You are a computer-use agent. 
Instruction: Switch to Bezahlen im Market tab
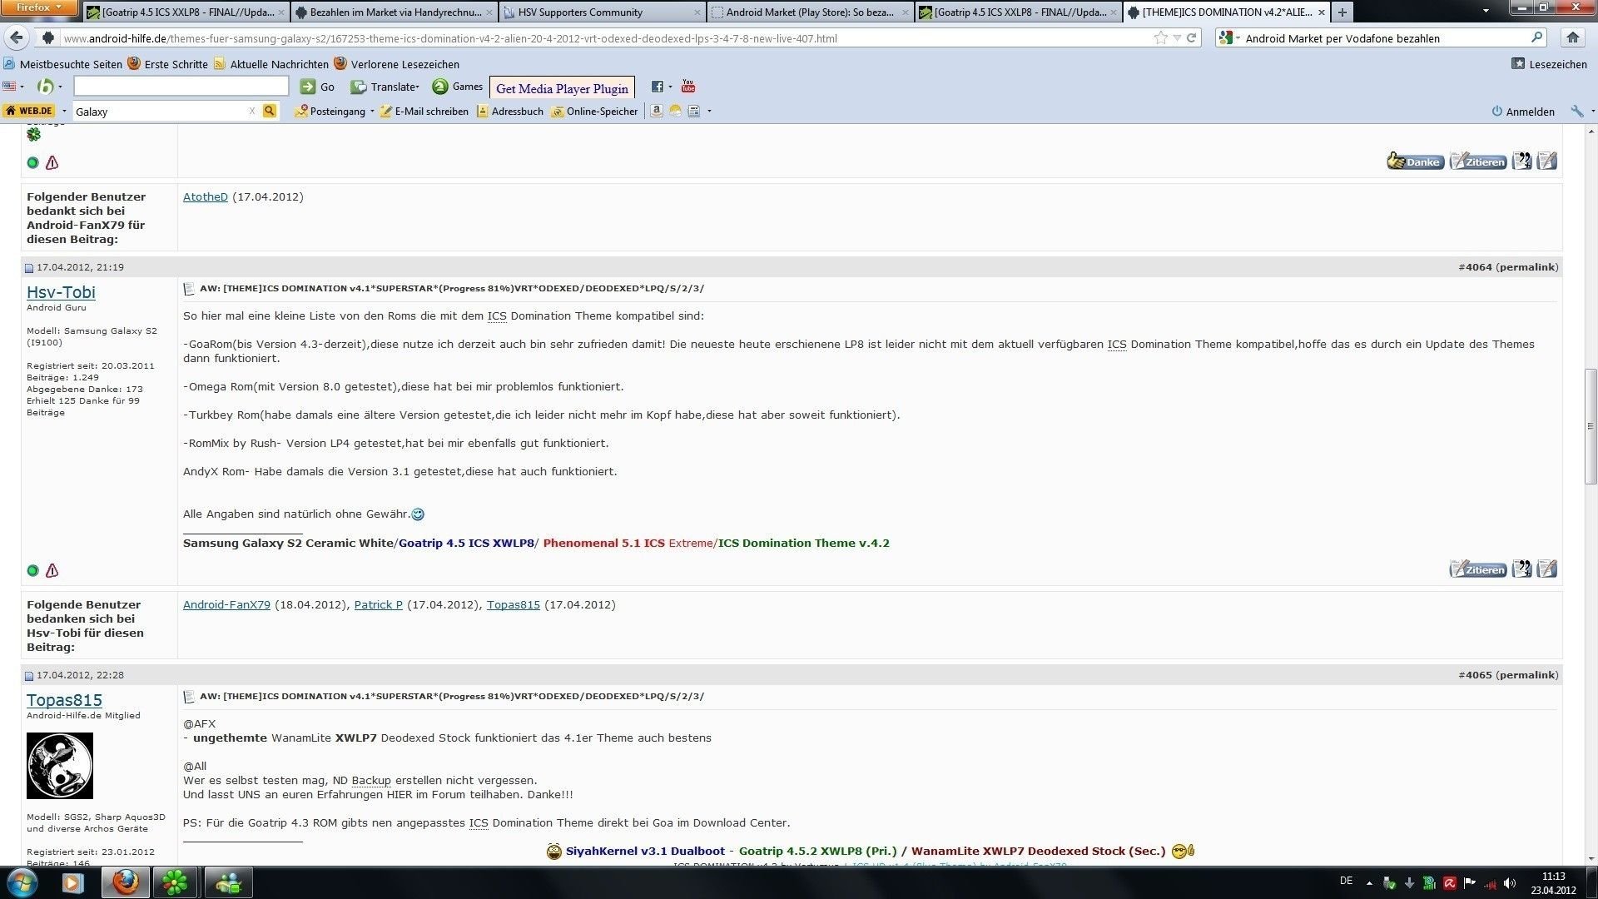(x=395, y=12)
